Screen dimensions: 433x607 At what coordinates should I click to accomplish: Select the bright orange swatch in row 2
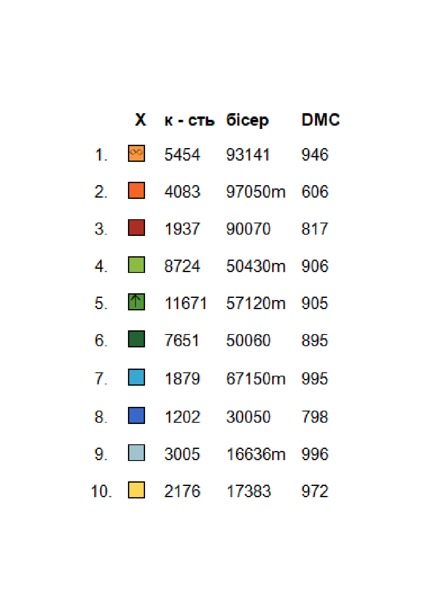coord(136,190)
